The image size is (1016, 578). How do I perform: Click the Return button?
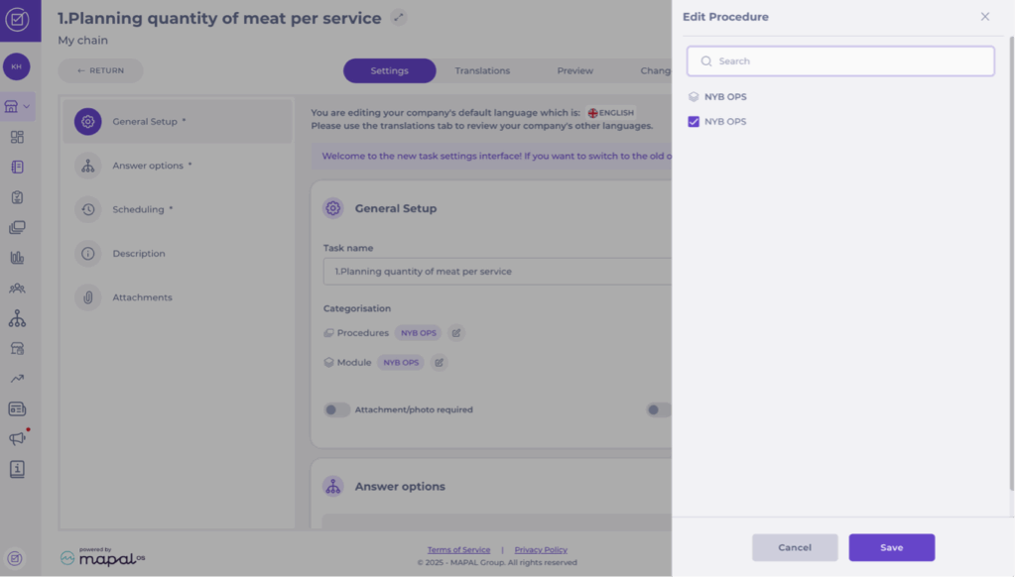point(100,71)
